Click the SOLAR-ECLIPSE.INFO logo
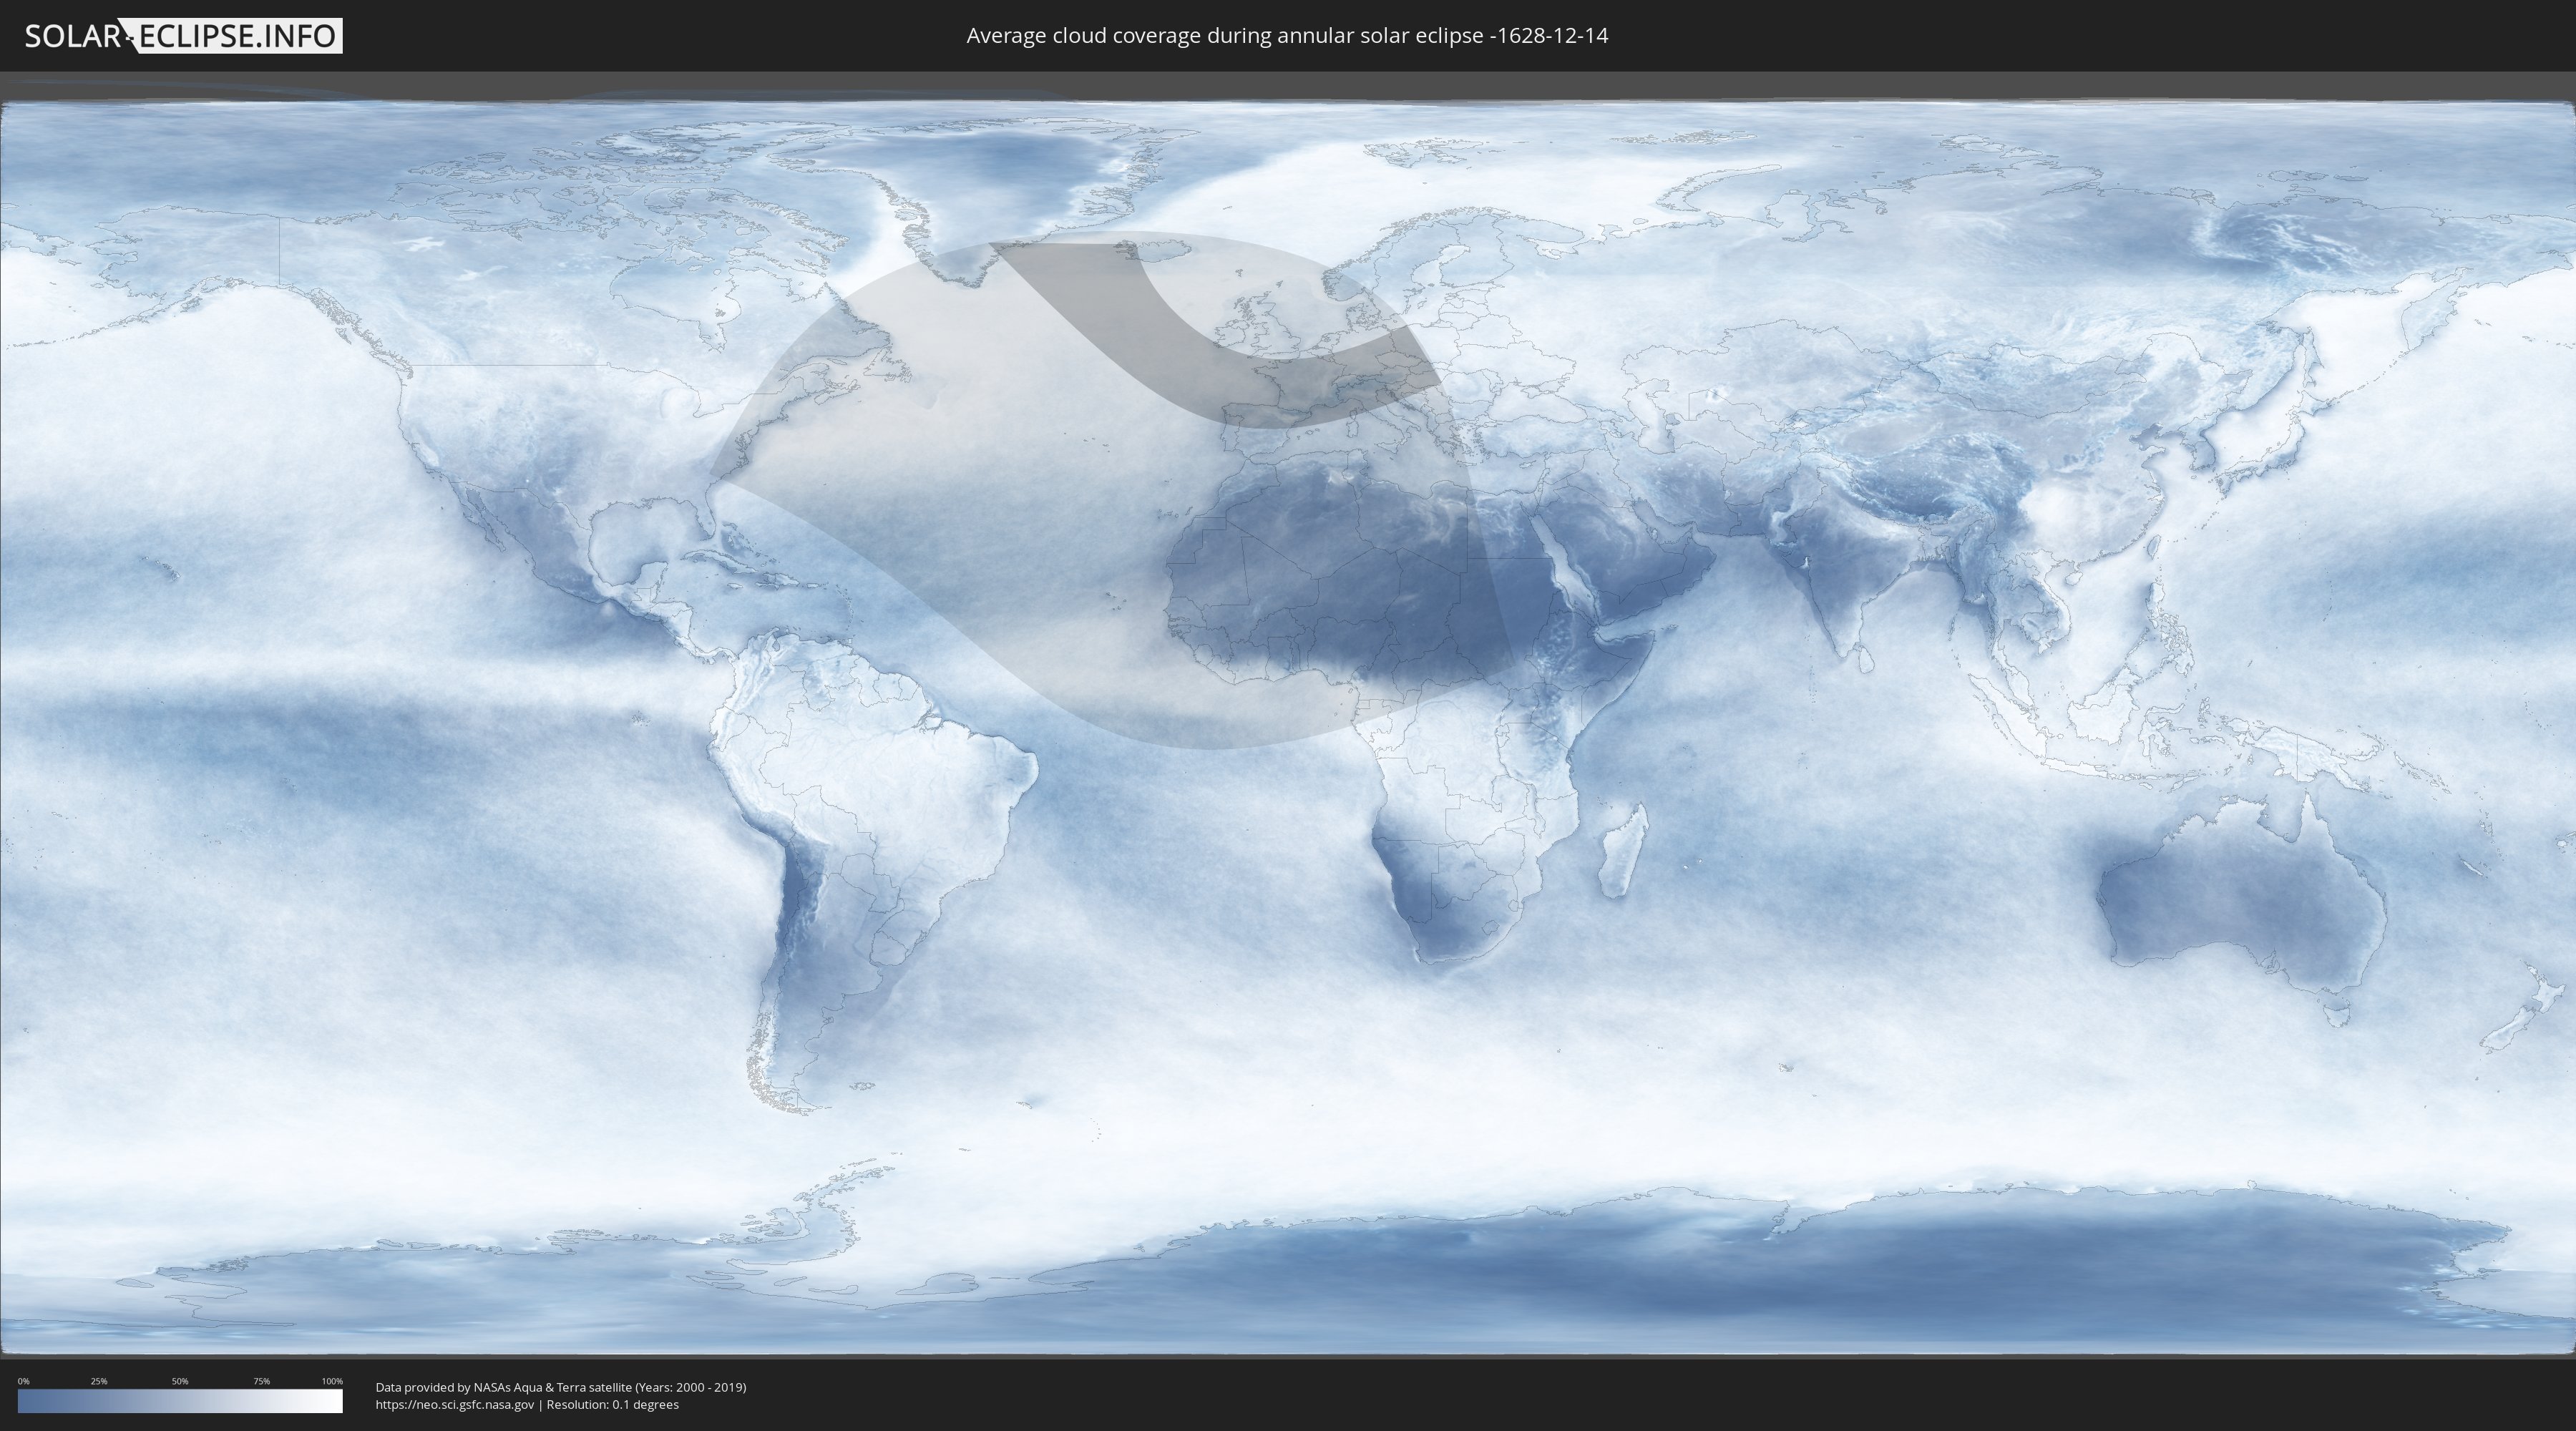Image resolution: width=2576 pixels, height=1431 pixels. [x=183, y=36]
